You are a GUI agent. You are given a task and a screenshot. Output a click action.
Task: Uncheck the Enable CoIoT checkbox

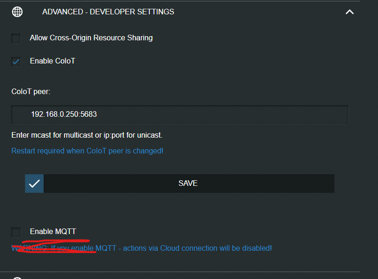(16, 61)
